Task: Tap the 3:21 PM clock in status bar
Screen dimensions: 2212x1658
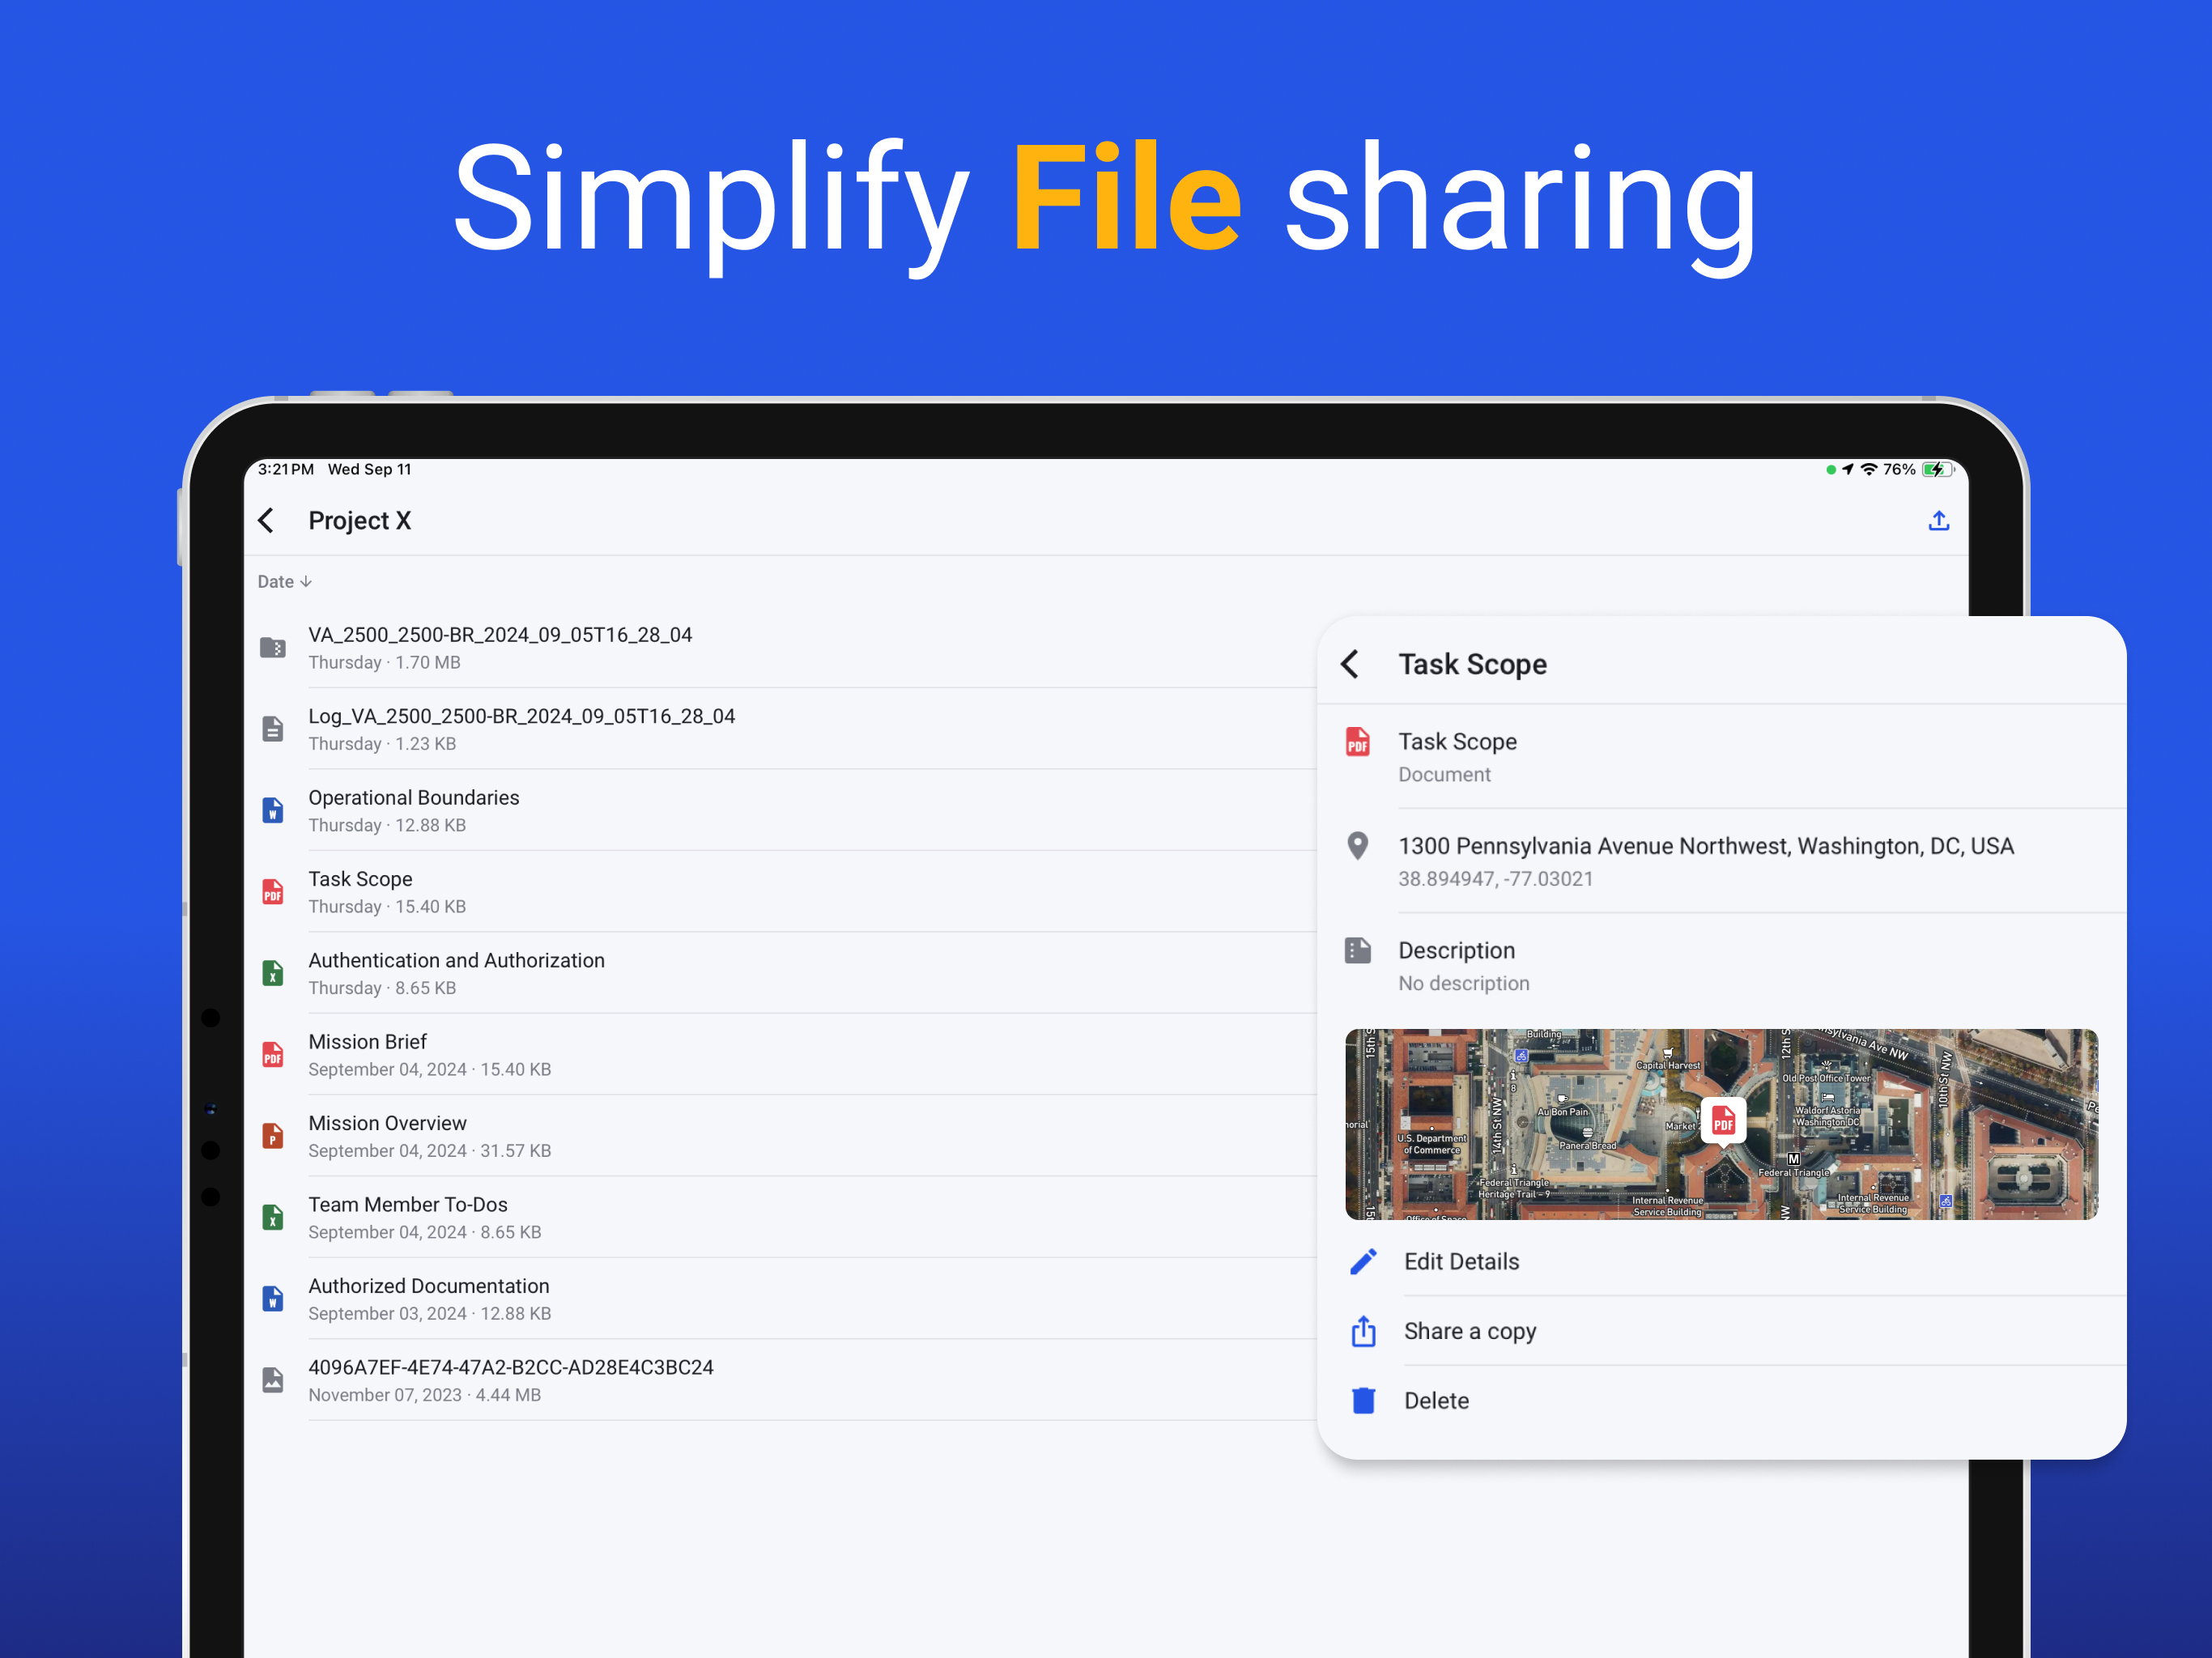Action: point(286,469)
